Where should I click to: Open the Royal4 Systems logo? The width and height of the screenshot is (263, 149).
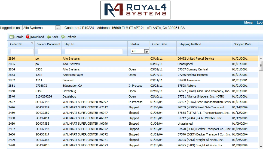135,10
